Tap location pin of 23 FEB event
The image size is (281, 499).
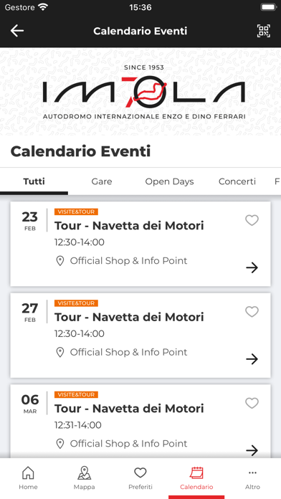pyautogui.click(x=59, y=261)
